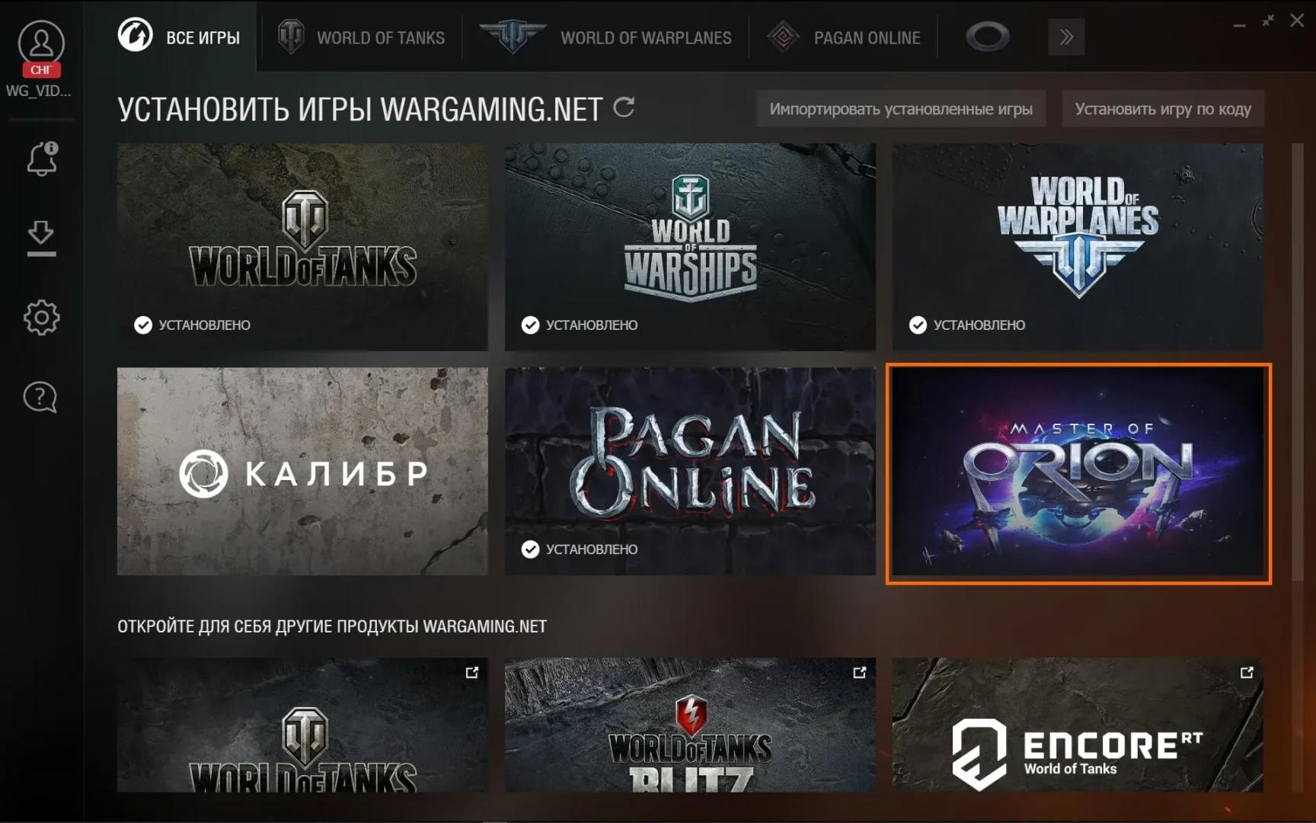This screenshot has height=823, width=1316.
Task: Select the Калибр game tile
Action: (x=302, y=472)
